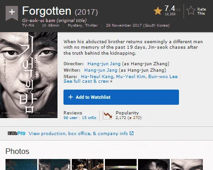This screenshot has height=170, width=213.
Task: Click the external link icon after company info
Action: pos(132,133)
